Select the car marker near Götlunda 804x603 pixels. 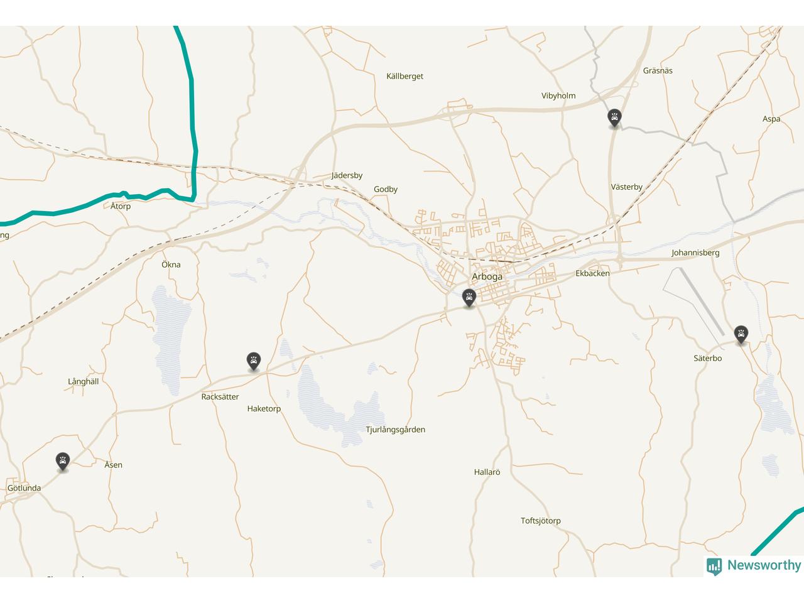(62, 462)
